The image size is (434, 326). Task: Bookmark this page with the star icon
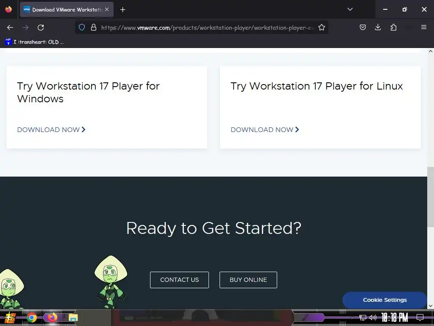click(322, 28)
